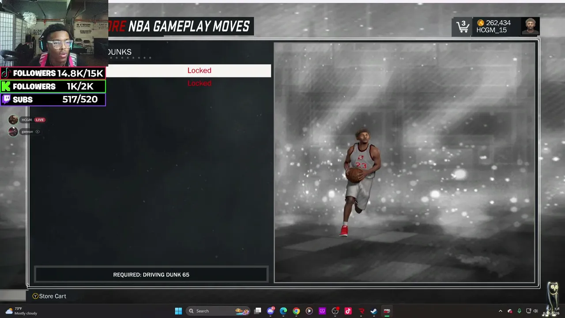This screenshot has width=565, height=318.
Task: Click the TikTok logo in followers overlay
Action: pyautogui.click(x=6, y=73)
